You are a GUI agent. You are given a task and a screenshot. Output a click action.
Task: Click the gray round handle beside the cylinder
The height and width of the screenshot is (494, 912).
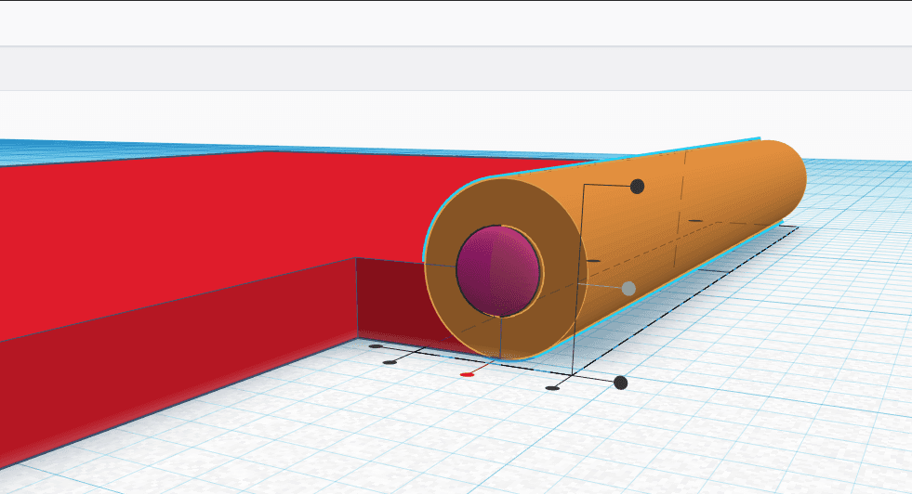tap(628, 288)
